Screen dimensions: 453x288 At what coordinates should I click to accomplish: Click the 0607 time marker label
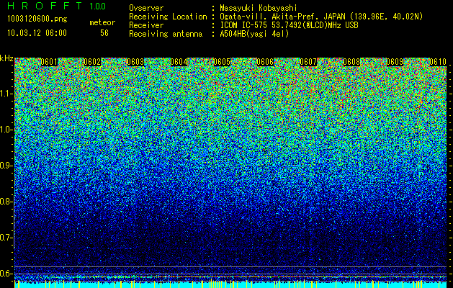[308, 62]
